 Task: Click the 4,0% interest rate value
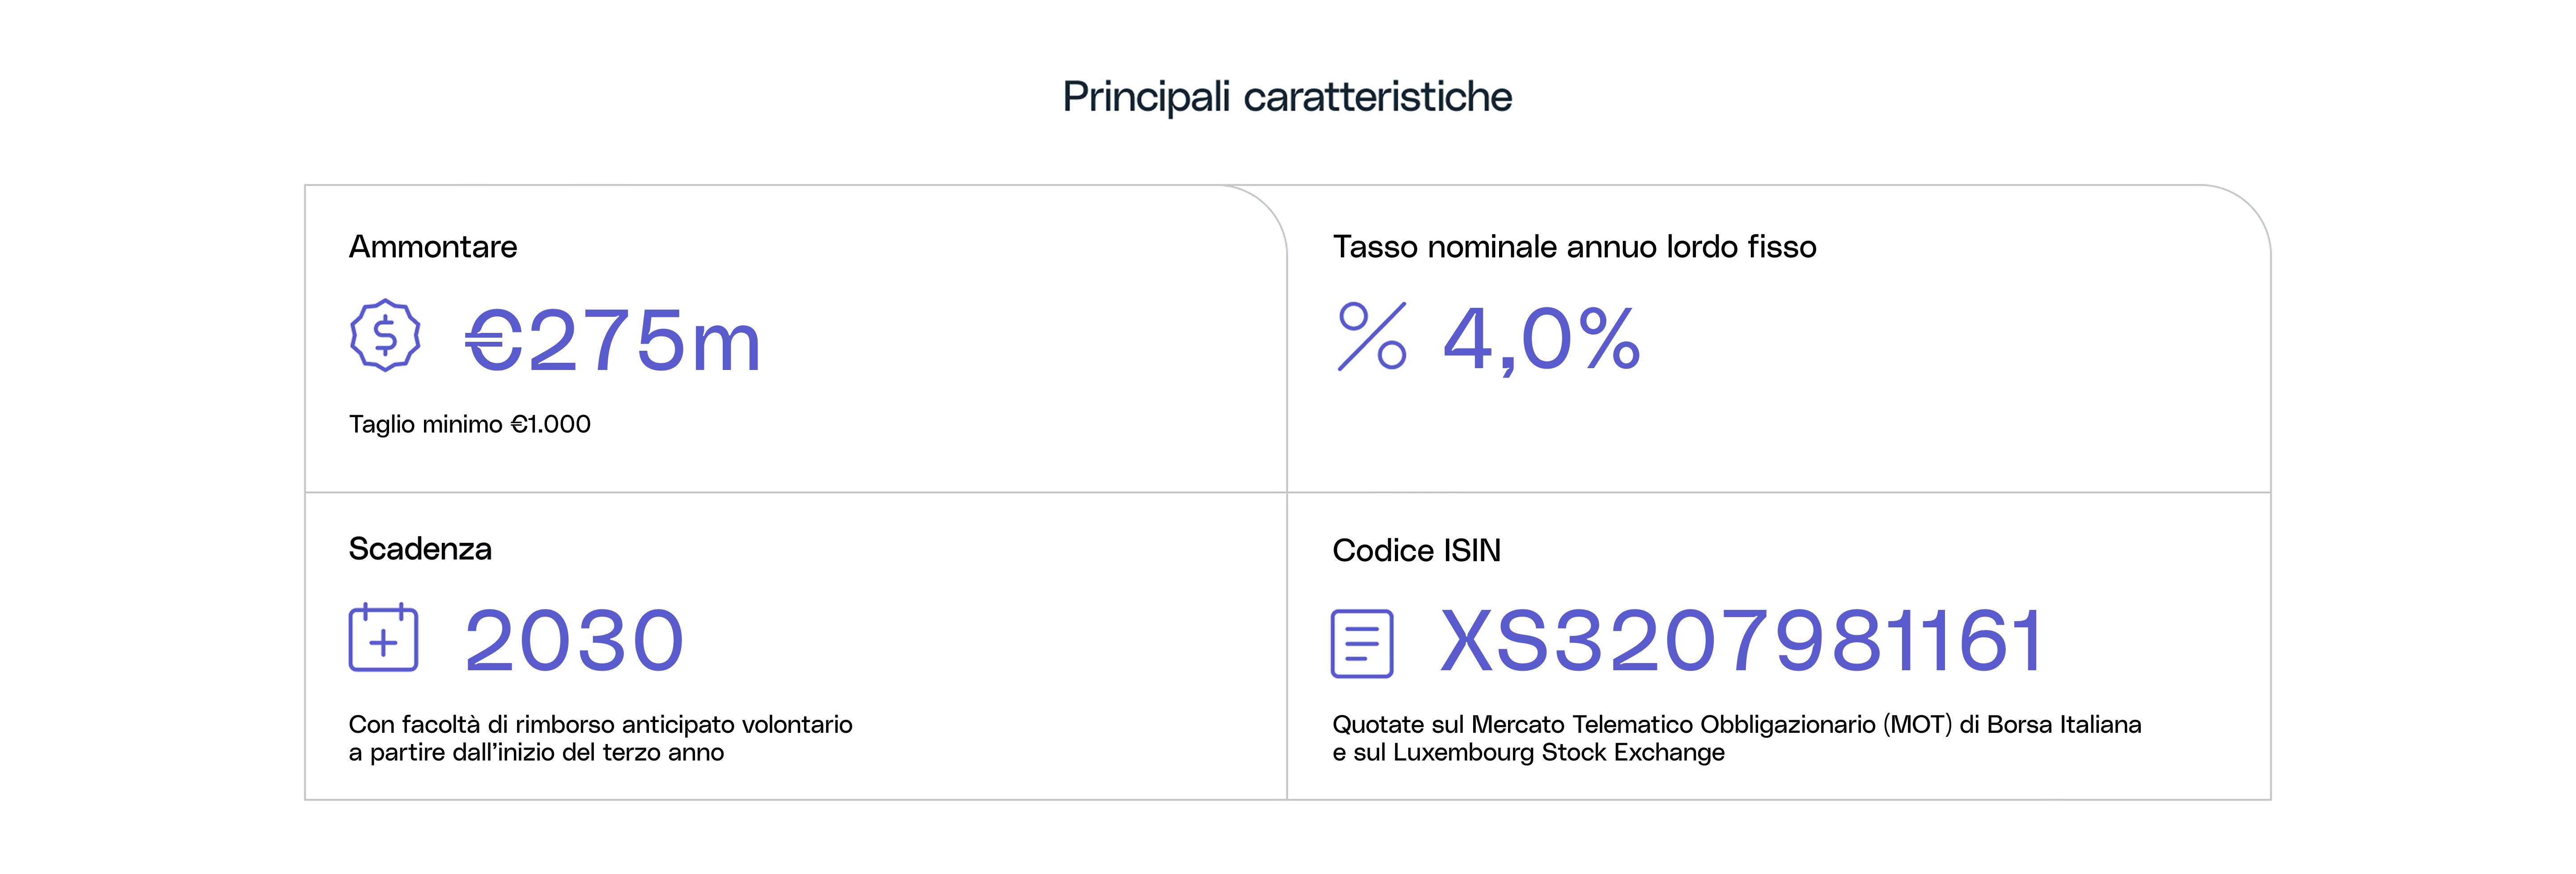1541,340
